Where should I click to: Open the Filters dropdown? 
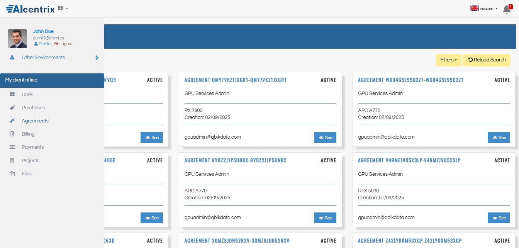[x=448, y=60]
